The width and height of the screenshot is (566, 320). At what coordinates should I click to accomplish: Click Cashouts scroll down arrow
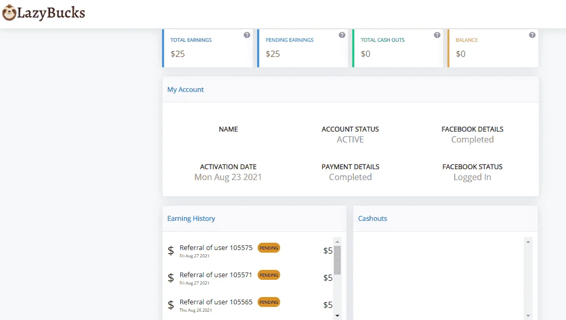pyautogui.click(x=528, y=316)
